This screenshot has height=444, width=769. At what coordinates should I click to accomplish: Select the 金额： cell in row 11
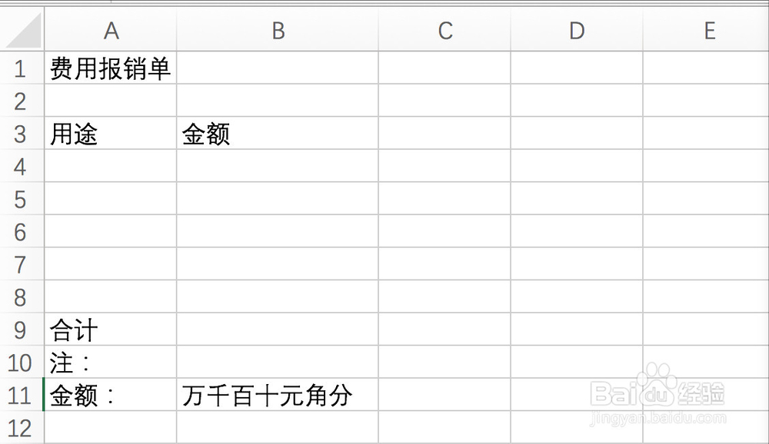pos(112,395)
